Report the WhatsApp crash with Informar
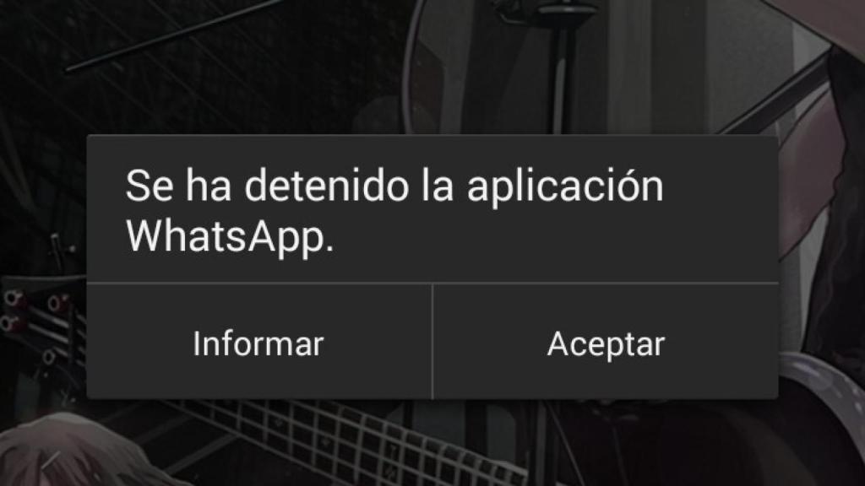Screen dimensions: 865x486 (x=258, y=343)
